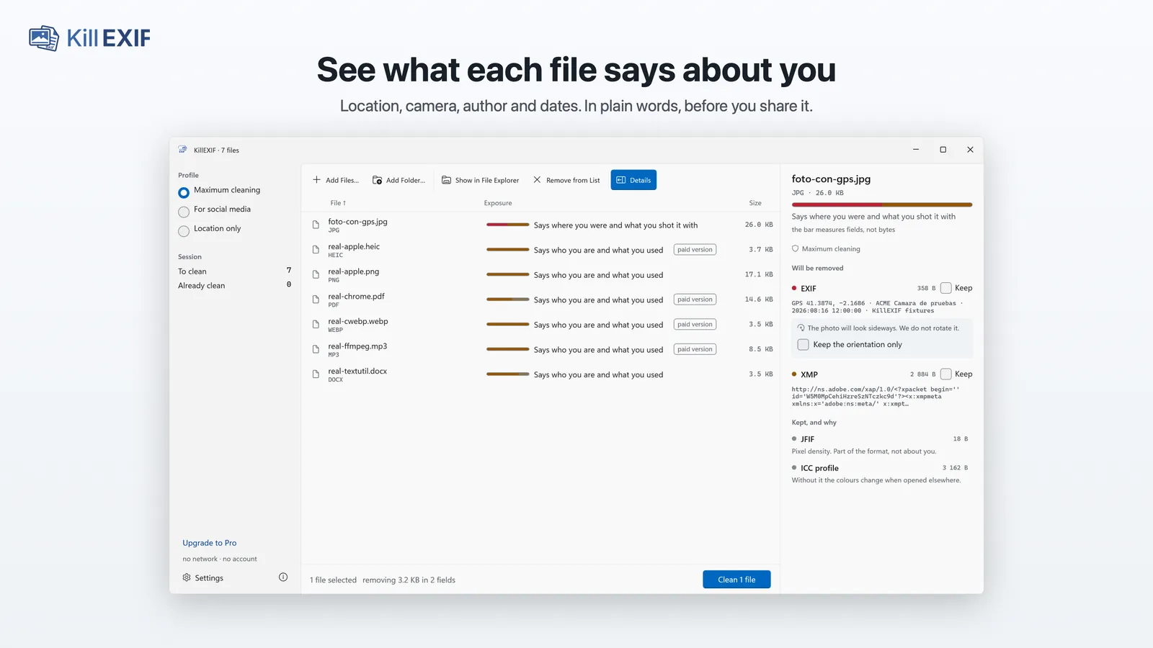Click the EXIF label under Will be removed
Viewport: 1153px width, 648px height.
tap(809, 288)
